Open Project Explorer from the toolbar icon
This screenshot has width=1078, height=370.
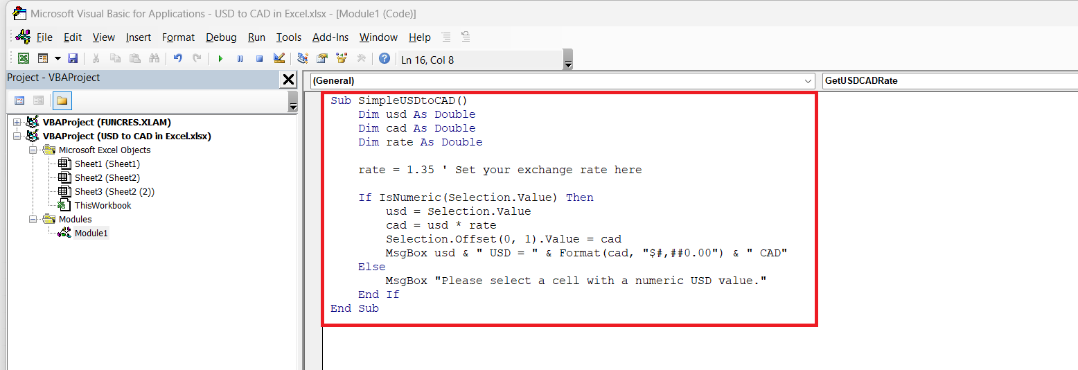tap(303, 59)
